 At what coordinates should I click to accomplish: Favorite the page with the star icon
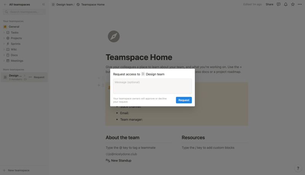(293, 4)
